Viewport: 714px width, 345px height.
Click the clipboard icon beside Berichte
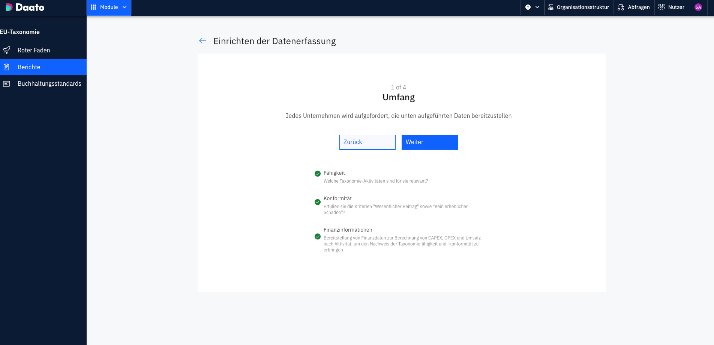6,67
